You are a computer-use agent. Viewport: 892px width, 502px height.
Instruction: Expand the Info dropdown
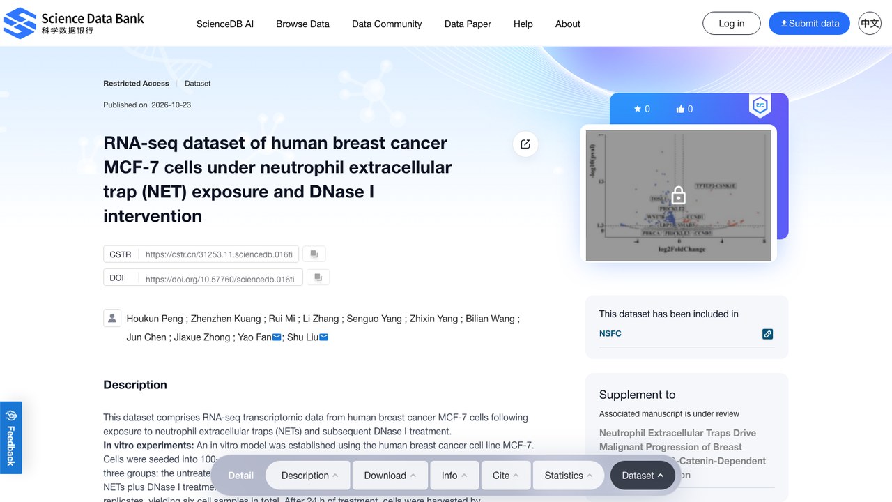[455, 476]
